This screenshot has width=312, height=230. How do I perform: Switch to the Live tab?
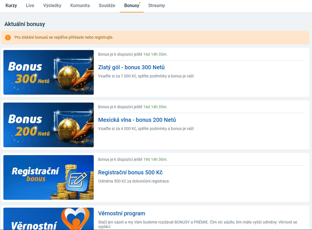(x=30, y=6)
